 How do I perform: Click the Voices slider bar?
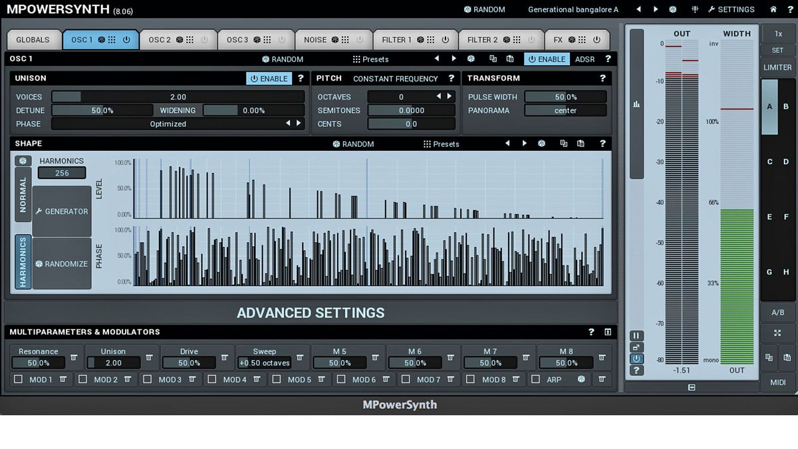(x=178, y=97)
